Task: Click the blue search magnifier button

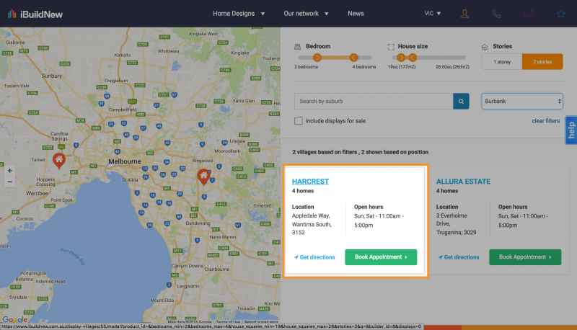Action: (x=461, y=102)
